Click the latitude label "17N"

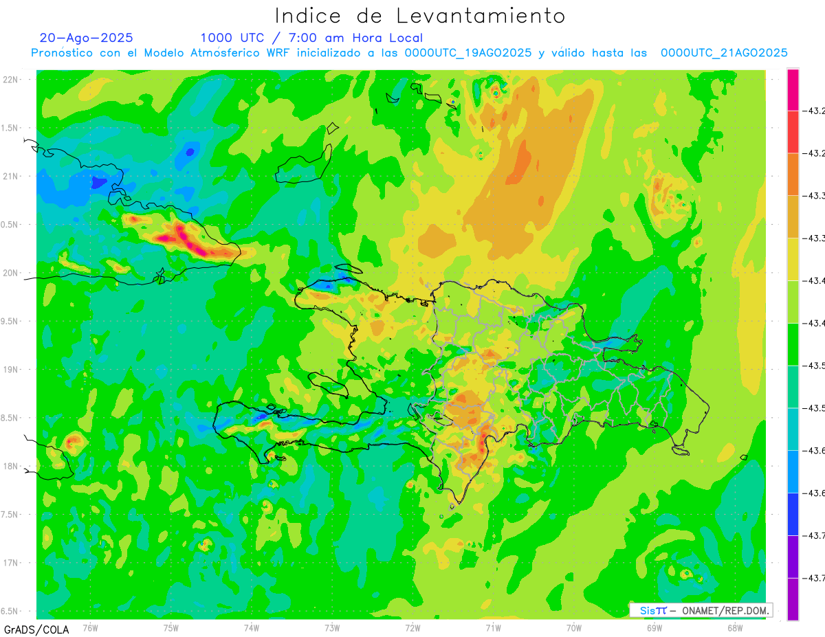10,563
